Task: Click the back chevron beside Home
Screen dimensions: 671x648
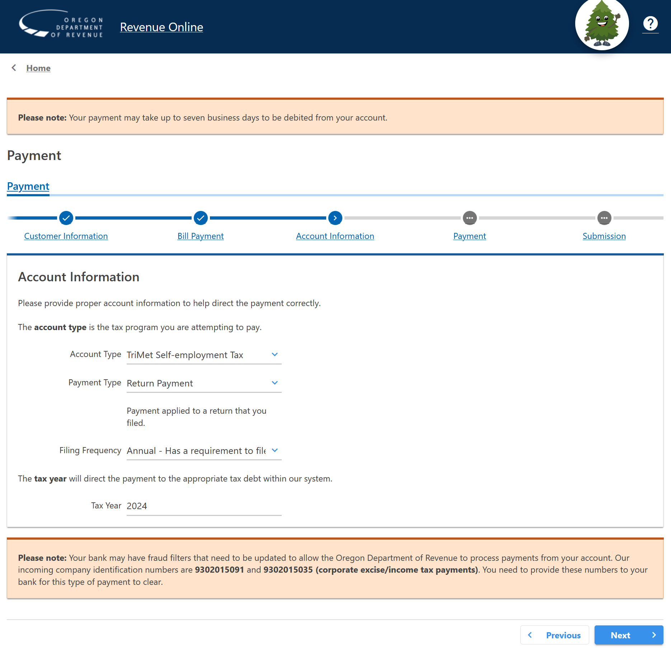Action: (x=14, y=67)
